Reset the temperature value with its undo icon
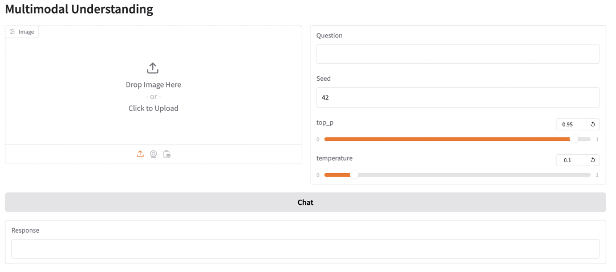Viewport: 616px width, 272px height. (593, 160)
